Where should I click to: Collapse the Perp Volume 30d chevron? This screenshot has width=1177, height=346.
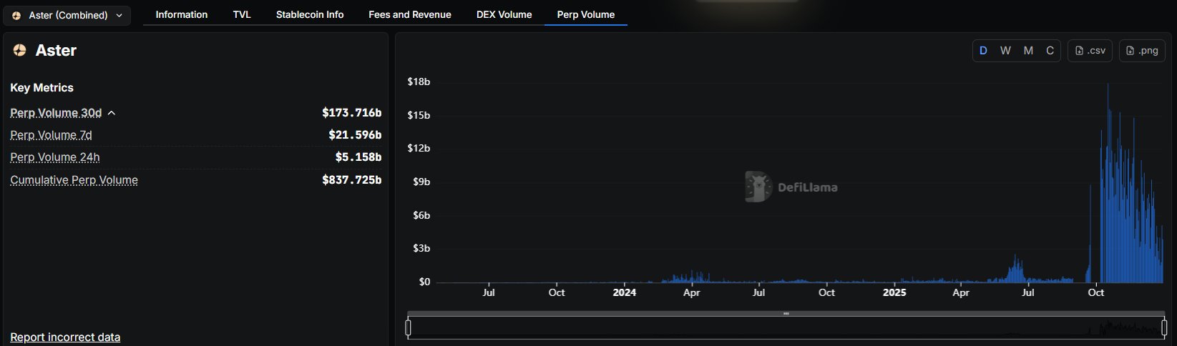click(x=112, y=113)
